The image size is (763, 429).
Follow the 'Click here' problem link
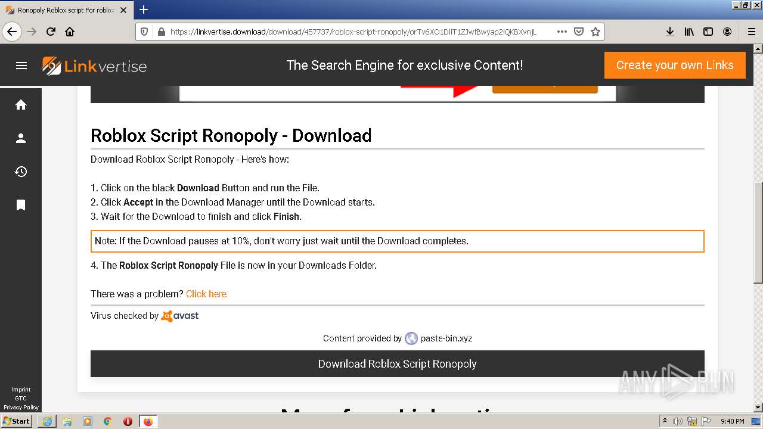(206, 294)
